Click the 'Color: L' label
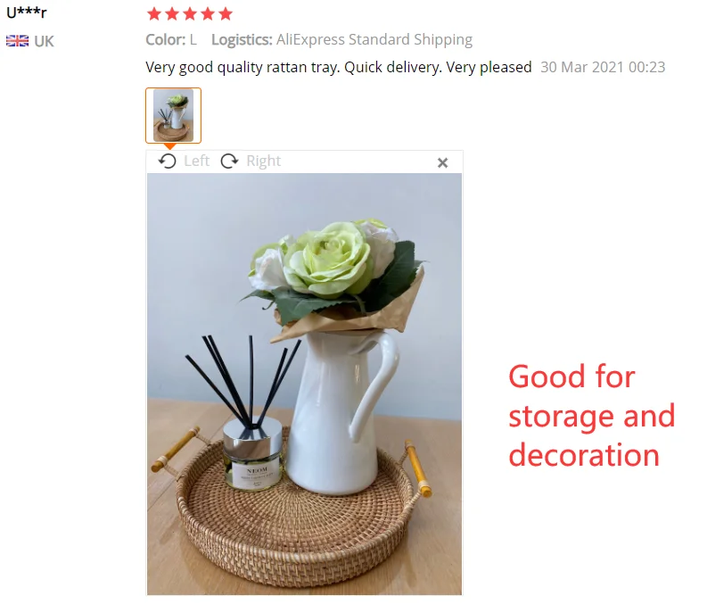This screenshot has width=707, height=604. pyautogui.click(x=171, y=39)
